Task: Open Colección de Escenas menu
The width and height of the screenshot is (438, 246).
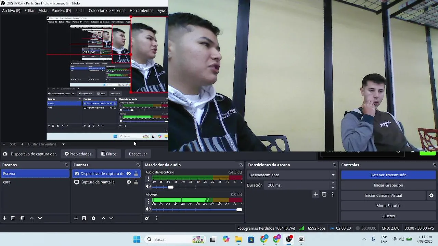Action: tap(107, 11)
